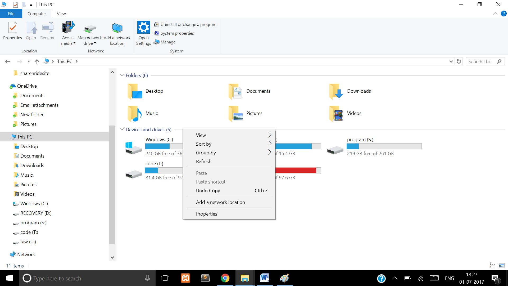Open the Group by submenu
The width and height of the screenshot is (508, 286).
coord(229,153)
